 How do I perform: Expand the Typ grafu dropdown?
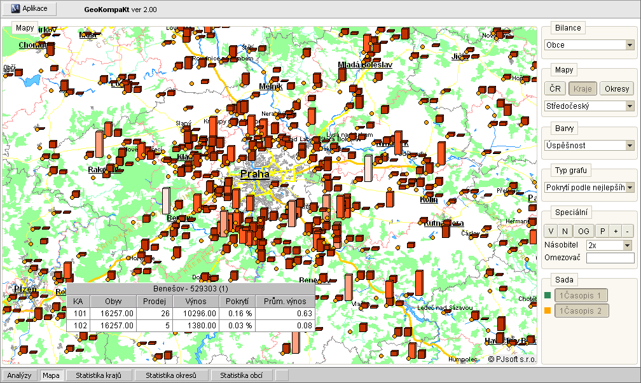tap(589, 188)
